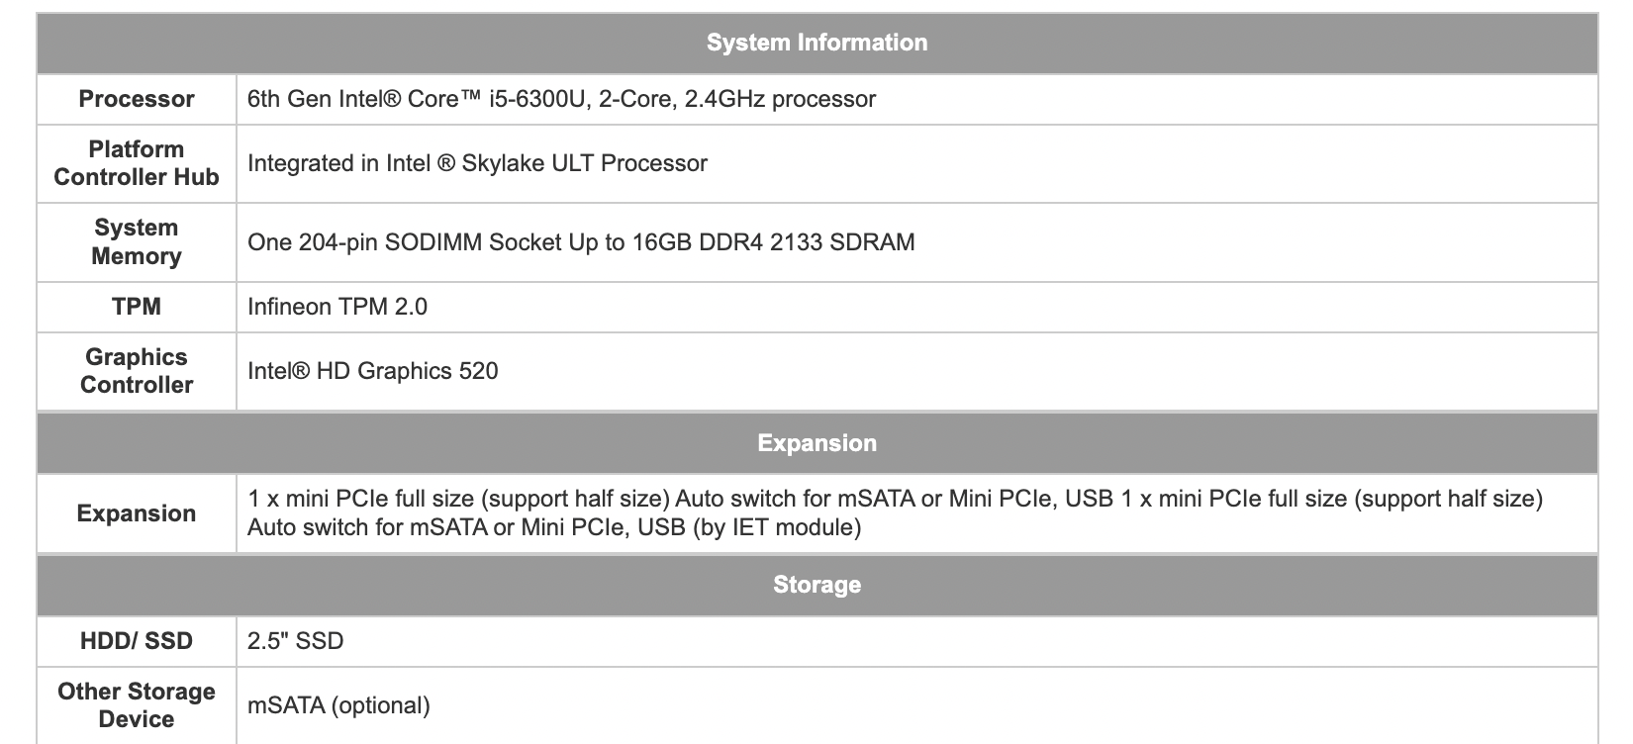
Task: Click the Storage section header bar
Action: click(x=816, y=584)
